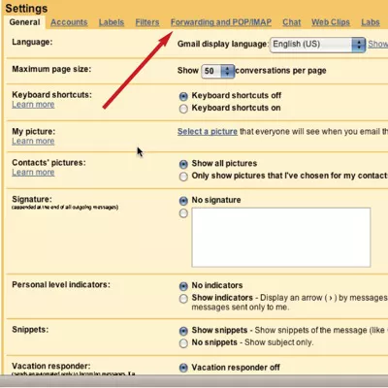Screen dimensions: 388x388
Task: Open the Web Clips tab
Action: pyautogui.click(x=331, y=22)
